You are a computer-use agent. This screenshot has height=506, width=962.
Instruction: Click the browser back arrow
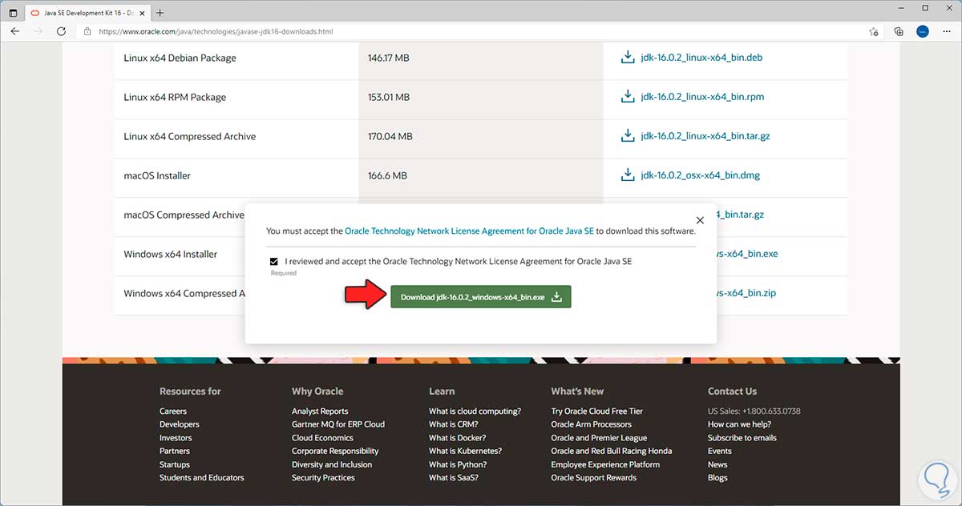pos(14,31)
